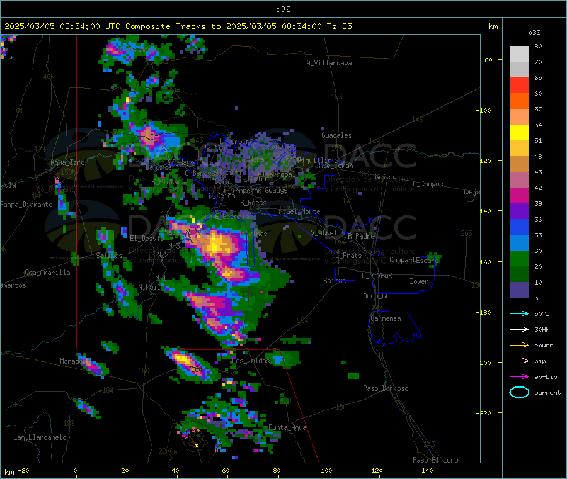The height and width of the screenshot is (479, 567).
Task: Click the Punta_Agua map label
Action: [x=287, y=427]
